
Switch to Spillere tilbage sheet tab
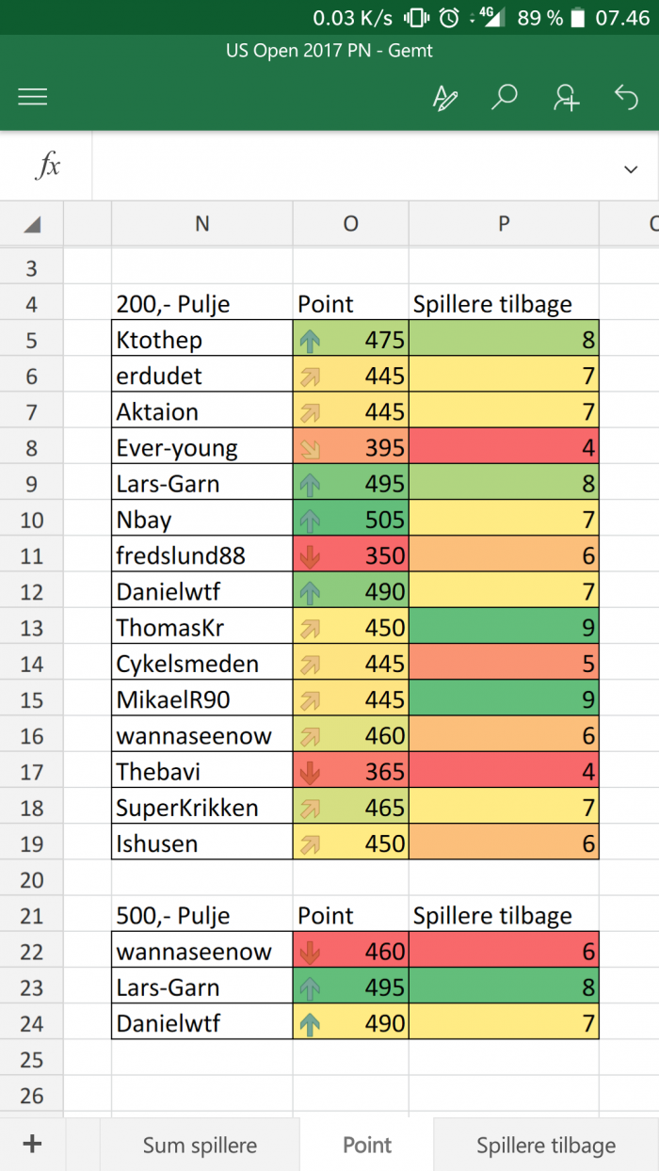[x=546, y=1145]
